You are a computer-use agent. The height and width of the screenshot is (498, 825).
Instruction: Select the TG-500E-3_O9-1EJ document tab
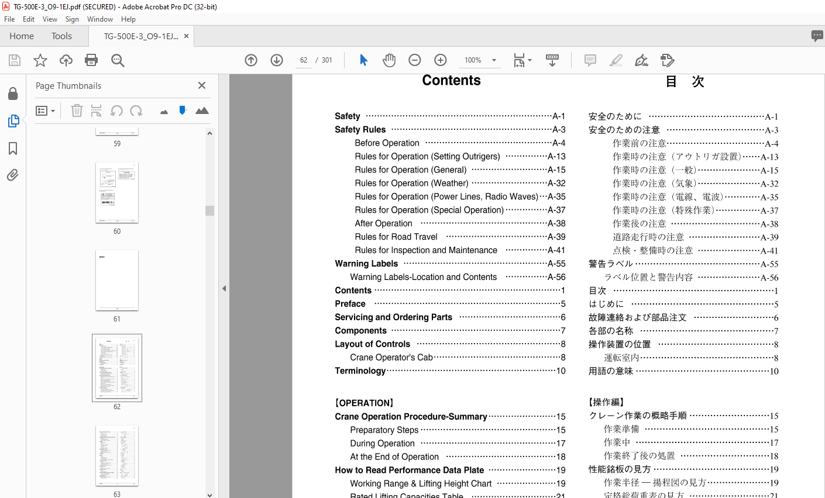[141, 36]
